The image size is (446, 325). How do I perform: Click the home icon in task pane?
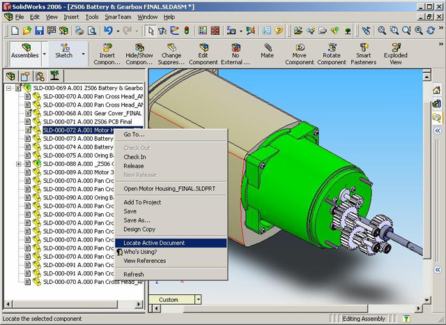click(436, 90)
